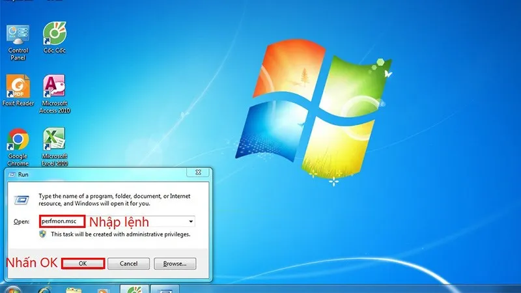
Task: Launch Windows Media Player from the taskbar
Action: coord(102,288)
